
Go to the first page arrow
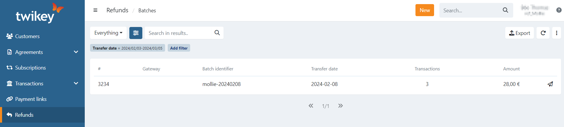(x=311, y=106)
